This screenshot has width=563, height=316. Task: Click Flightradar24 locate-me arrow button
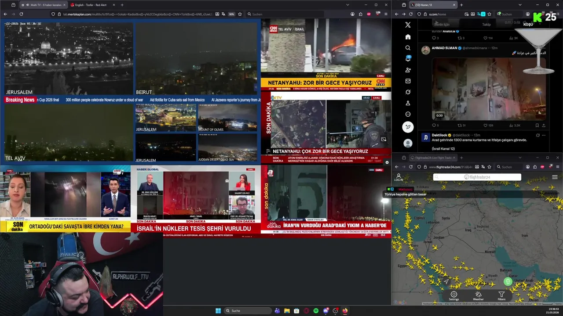(446, 281)
